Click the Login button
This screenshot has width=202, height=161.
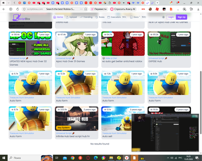[171, 17]
